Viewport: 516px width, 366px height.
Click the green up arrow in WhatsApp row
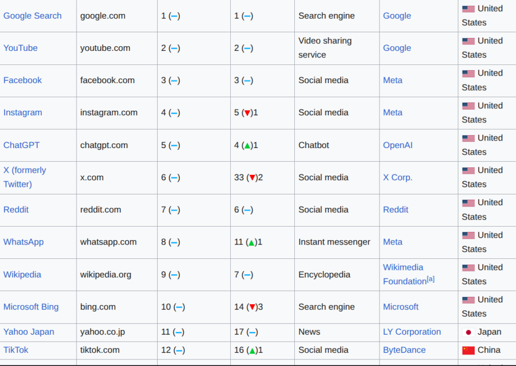click(x=251, y=243)
